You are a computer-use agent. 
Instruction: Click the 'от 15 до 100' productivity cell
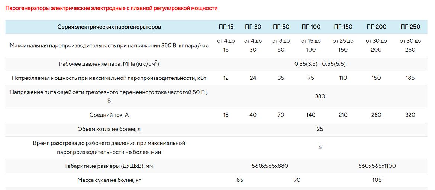click(x=311, y=45)
